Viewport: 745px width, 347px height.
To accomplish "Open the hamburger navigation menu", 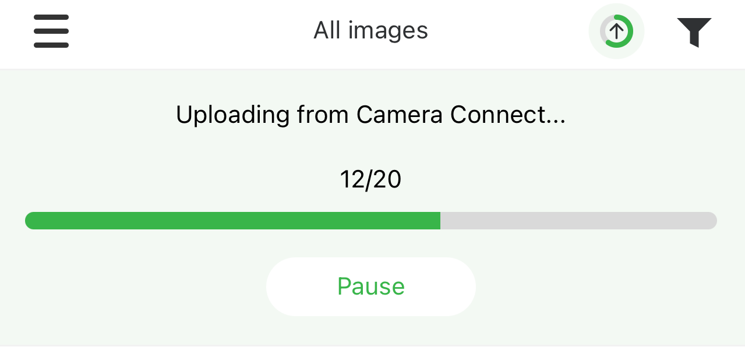I will 51,31.
